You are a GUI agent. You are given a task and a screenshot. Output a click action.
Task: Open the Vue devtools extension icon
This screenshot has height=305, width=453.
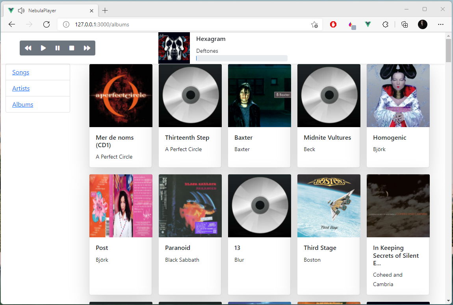tap(368, 24)
